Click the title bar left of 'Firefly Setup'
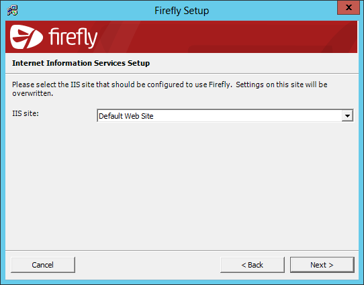 [86, 11]
